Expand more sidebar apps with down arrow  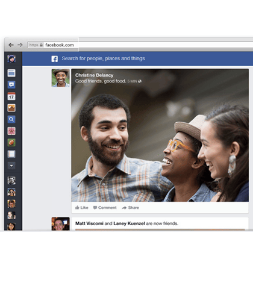(x=11, y=166)
